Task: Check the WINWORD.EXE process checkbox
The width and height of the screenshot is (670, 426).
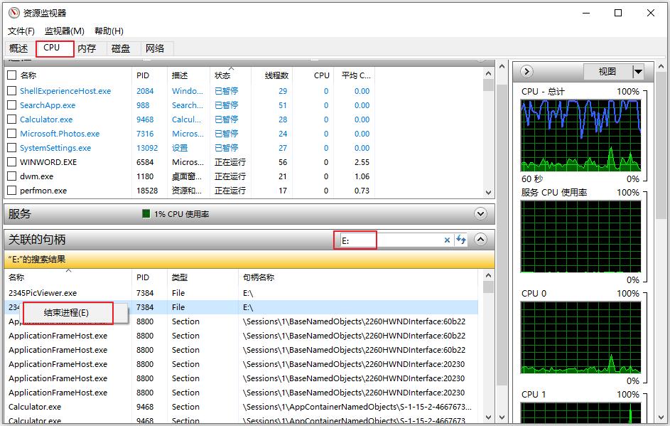Action: click(x=12, y=162)
